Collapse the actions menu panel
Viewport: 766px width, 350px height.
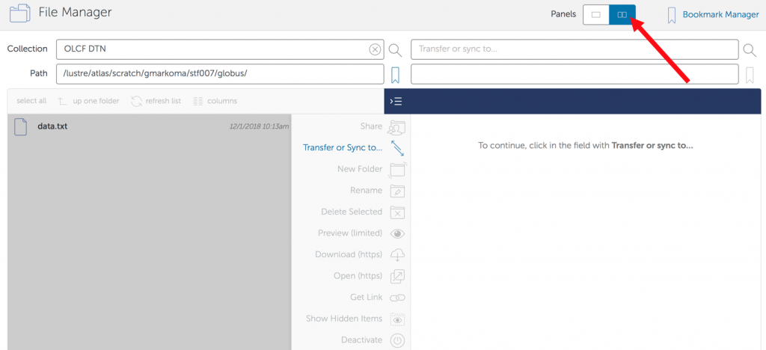pos(396,101)
